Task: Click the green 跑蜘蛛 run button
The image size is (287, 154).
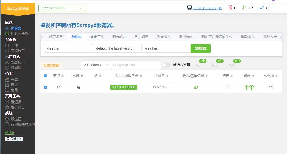Action: tap(200, 48)
